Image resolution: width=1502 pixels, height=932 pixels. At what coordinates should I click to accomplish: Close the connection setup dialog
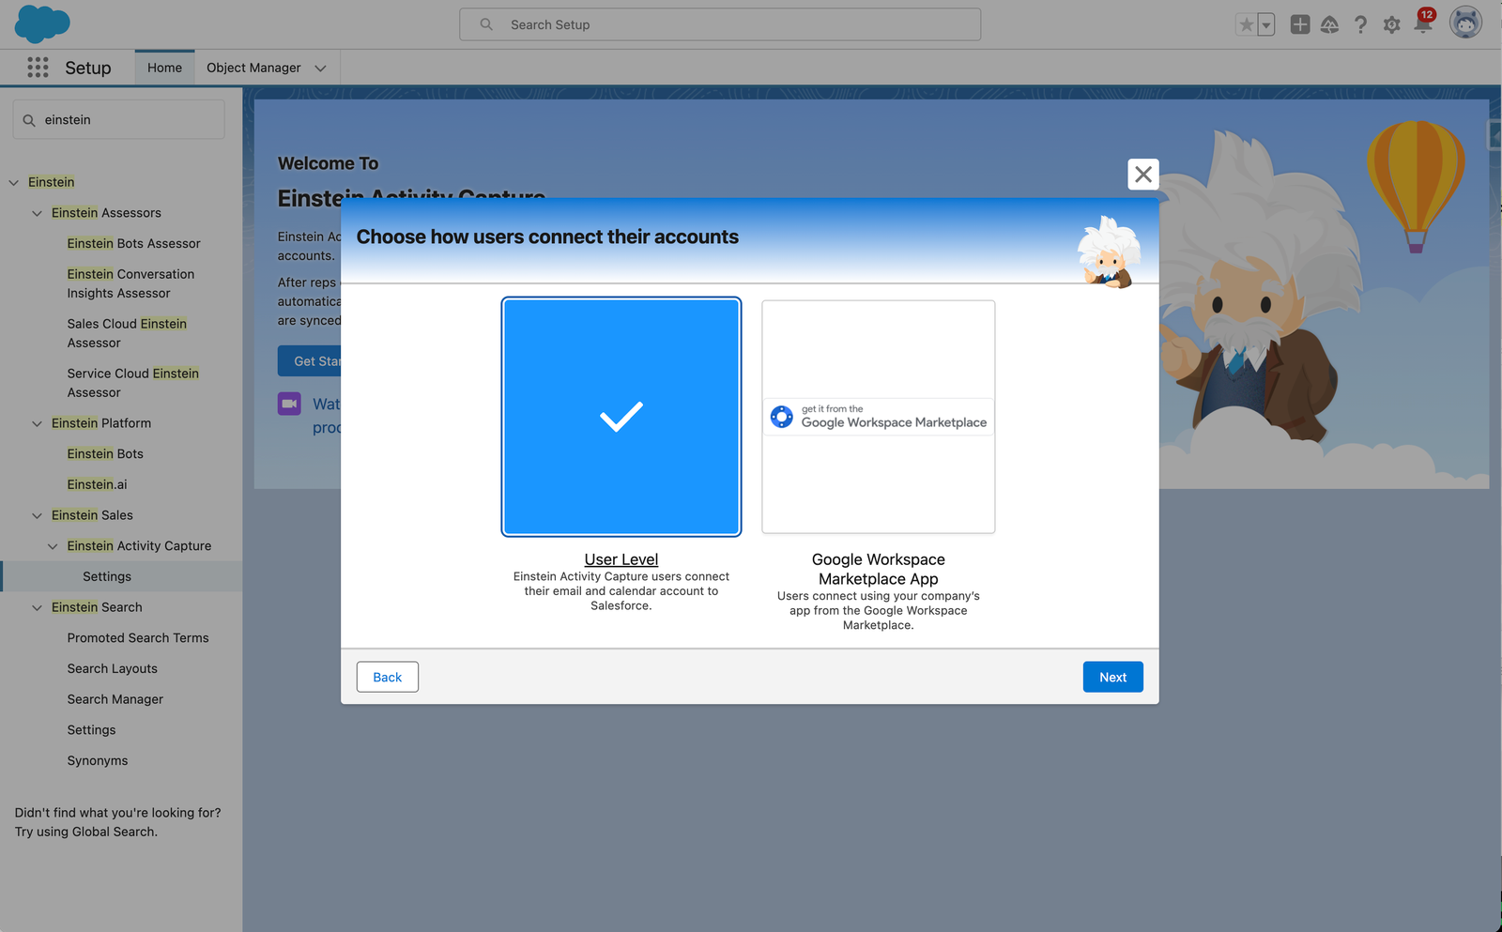click(1142, 175)
